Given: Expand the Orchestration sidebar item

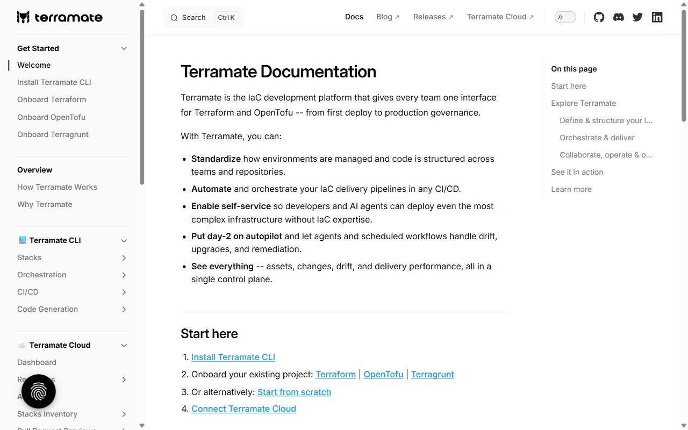Looking at the screenshot, I should pos(124,275).
